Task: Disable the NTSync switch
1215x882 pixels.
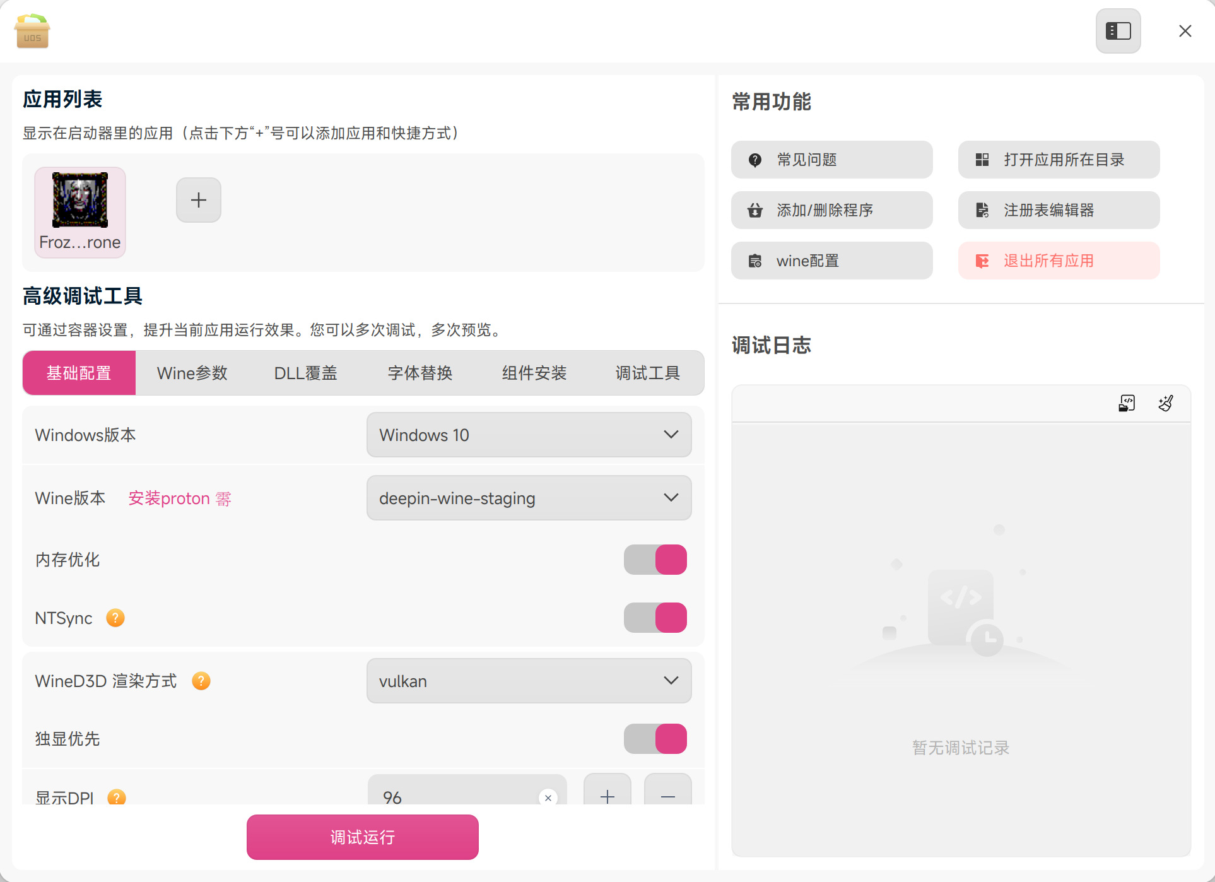Action: [x=655, y=618]
